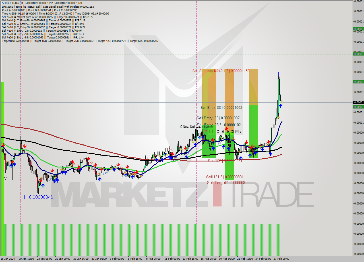This screenshot has width=364, height=262.
Task: Click the '16 Feb 08:00' time axis label
Action: point(208,259)
